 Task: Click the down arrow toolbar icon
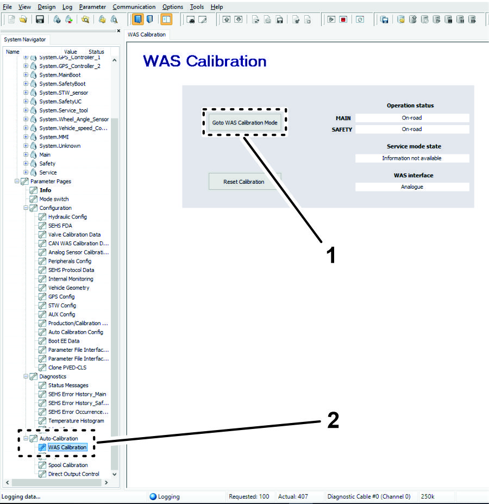238,20
